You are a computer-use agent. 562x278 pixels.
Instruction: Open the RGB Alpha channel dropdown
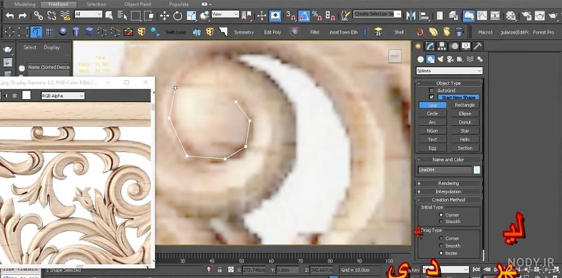62,96
